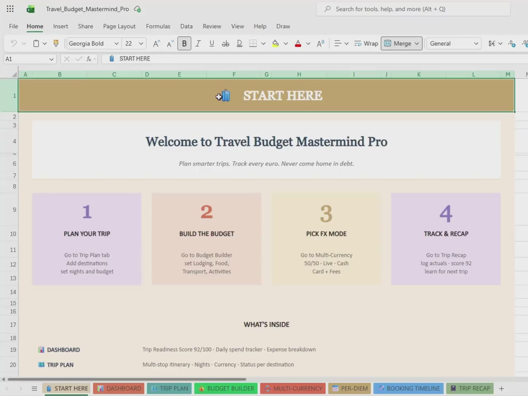Click the Excel logo icon
The width and height of the screenshot is (528, 396).
pos(31,9)
